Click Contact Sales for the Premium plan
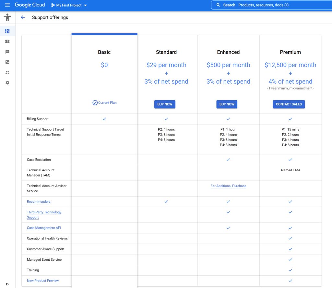Viewport: 332px width, 288px height. [289, 104]
